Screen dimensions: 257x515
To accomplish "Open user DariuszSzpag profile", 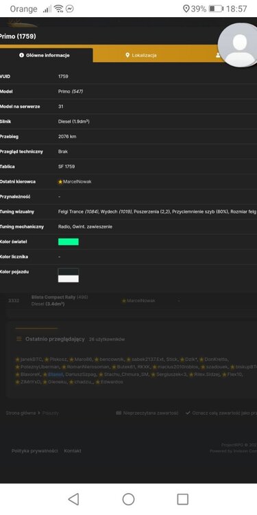I will 81,374.
